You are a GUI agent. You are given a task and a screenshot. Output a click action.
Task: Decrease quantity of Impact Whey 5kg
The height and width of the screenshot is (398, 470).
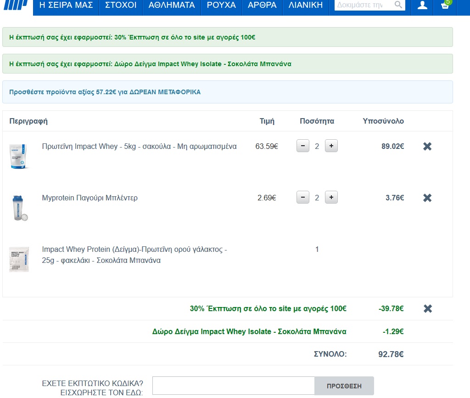[303, 146]
